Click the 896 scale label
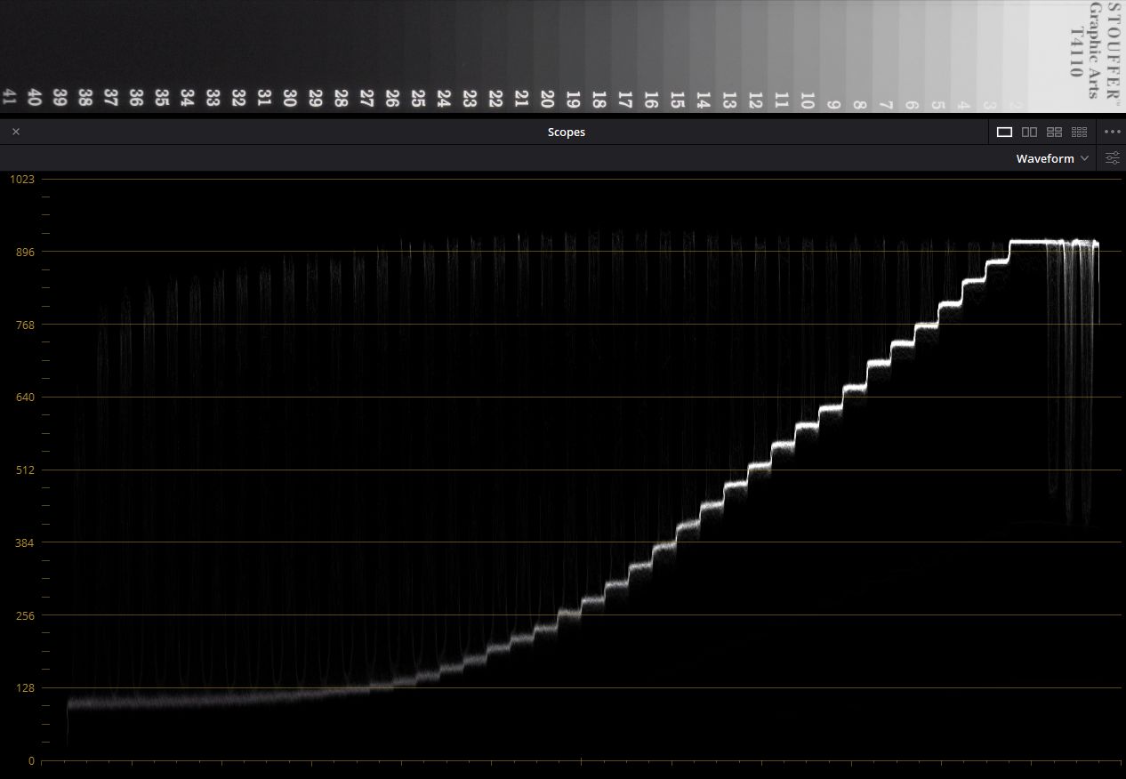The height and width of the screenshot is (779, 1126). click(x=25, y=252)
